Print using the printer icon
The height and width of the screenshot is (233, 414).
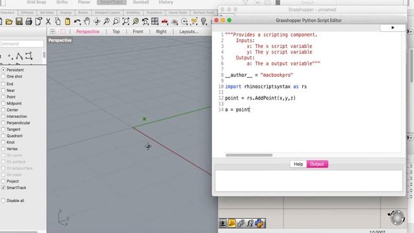pyautogui.click(x=28, y=21)
